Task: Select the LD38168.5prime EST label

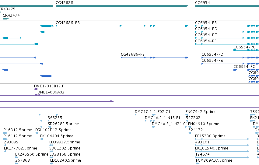Action: point(65,155)
